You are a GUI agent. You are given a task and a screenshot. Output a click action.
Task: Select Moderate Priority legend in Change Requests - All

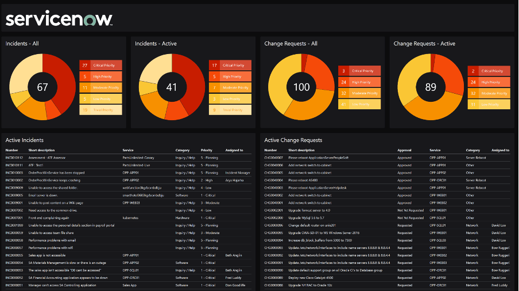pyautogui.click(x=359, y=93)
